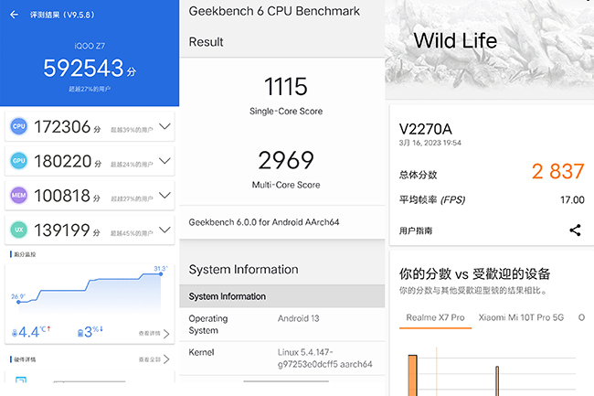Tap the battery percentage icon

click(80, 333)
